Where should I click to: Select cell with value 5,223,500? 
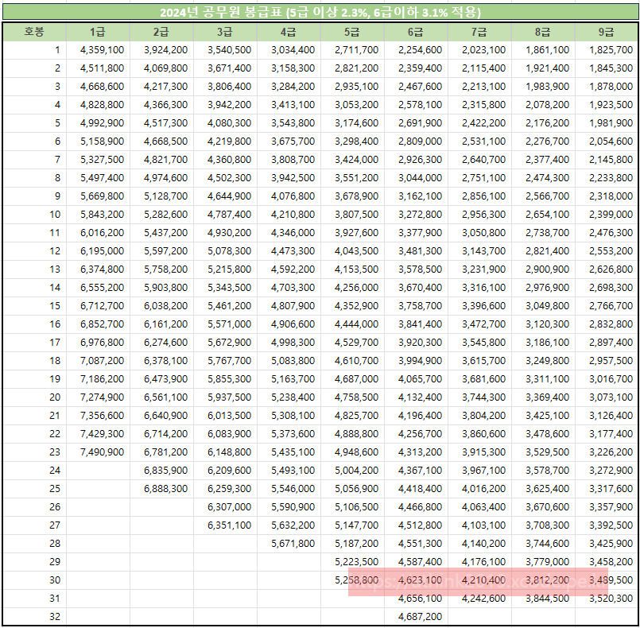(x=352, y=562)
